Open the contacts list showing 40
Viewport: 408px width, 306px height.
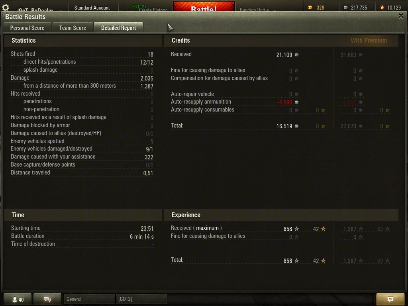(18, 299)
